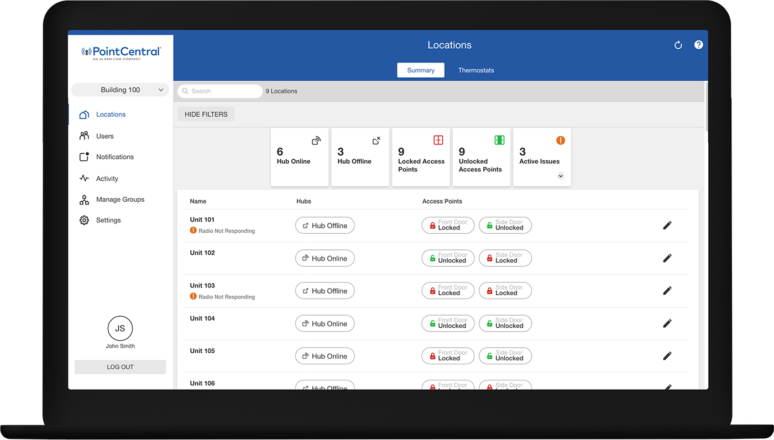774x440 pixels.
Task: Edit Unit 102 with pencil icon
Action: 667,258
